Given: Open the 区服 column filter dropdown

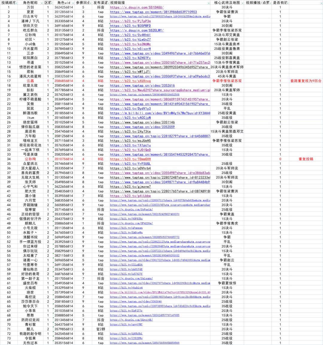Looking at the screenshot, I should pos(51,3).
